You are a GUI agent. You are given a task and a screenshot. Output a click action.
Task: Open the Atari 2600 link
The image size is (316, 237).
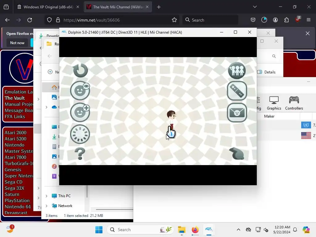[15, 133]
